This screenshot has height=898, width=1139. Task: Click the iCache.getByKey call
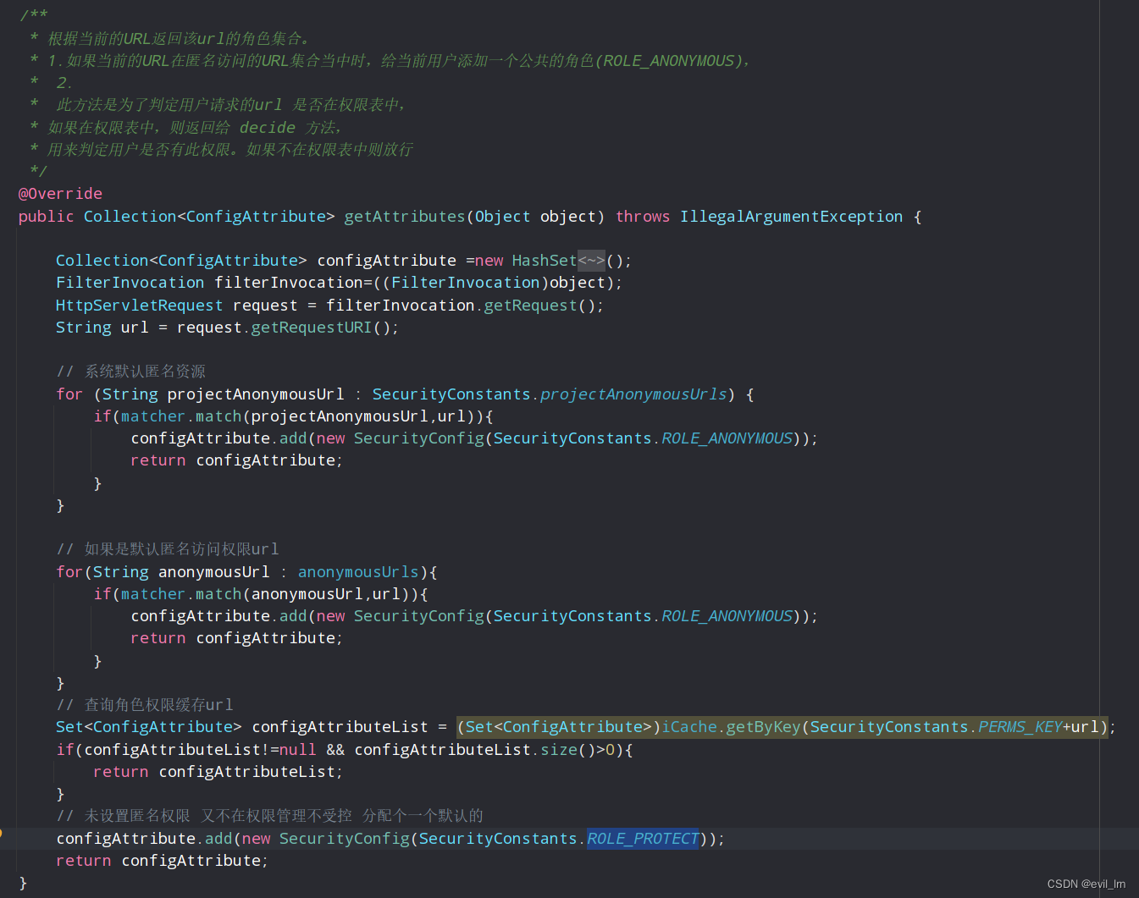point(728,726)
